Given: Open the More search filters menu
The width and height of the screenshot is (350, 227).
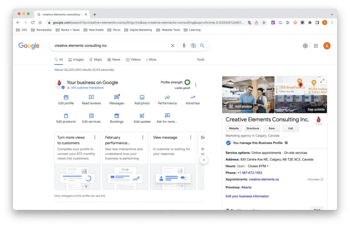Looking at the screenshot, I should [151, 59].
